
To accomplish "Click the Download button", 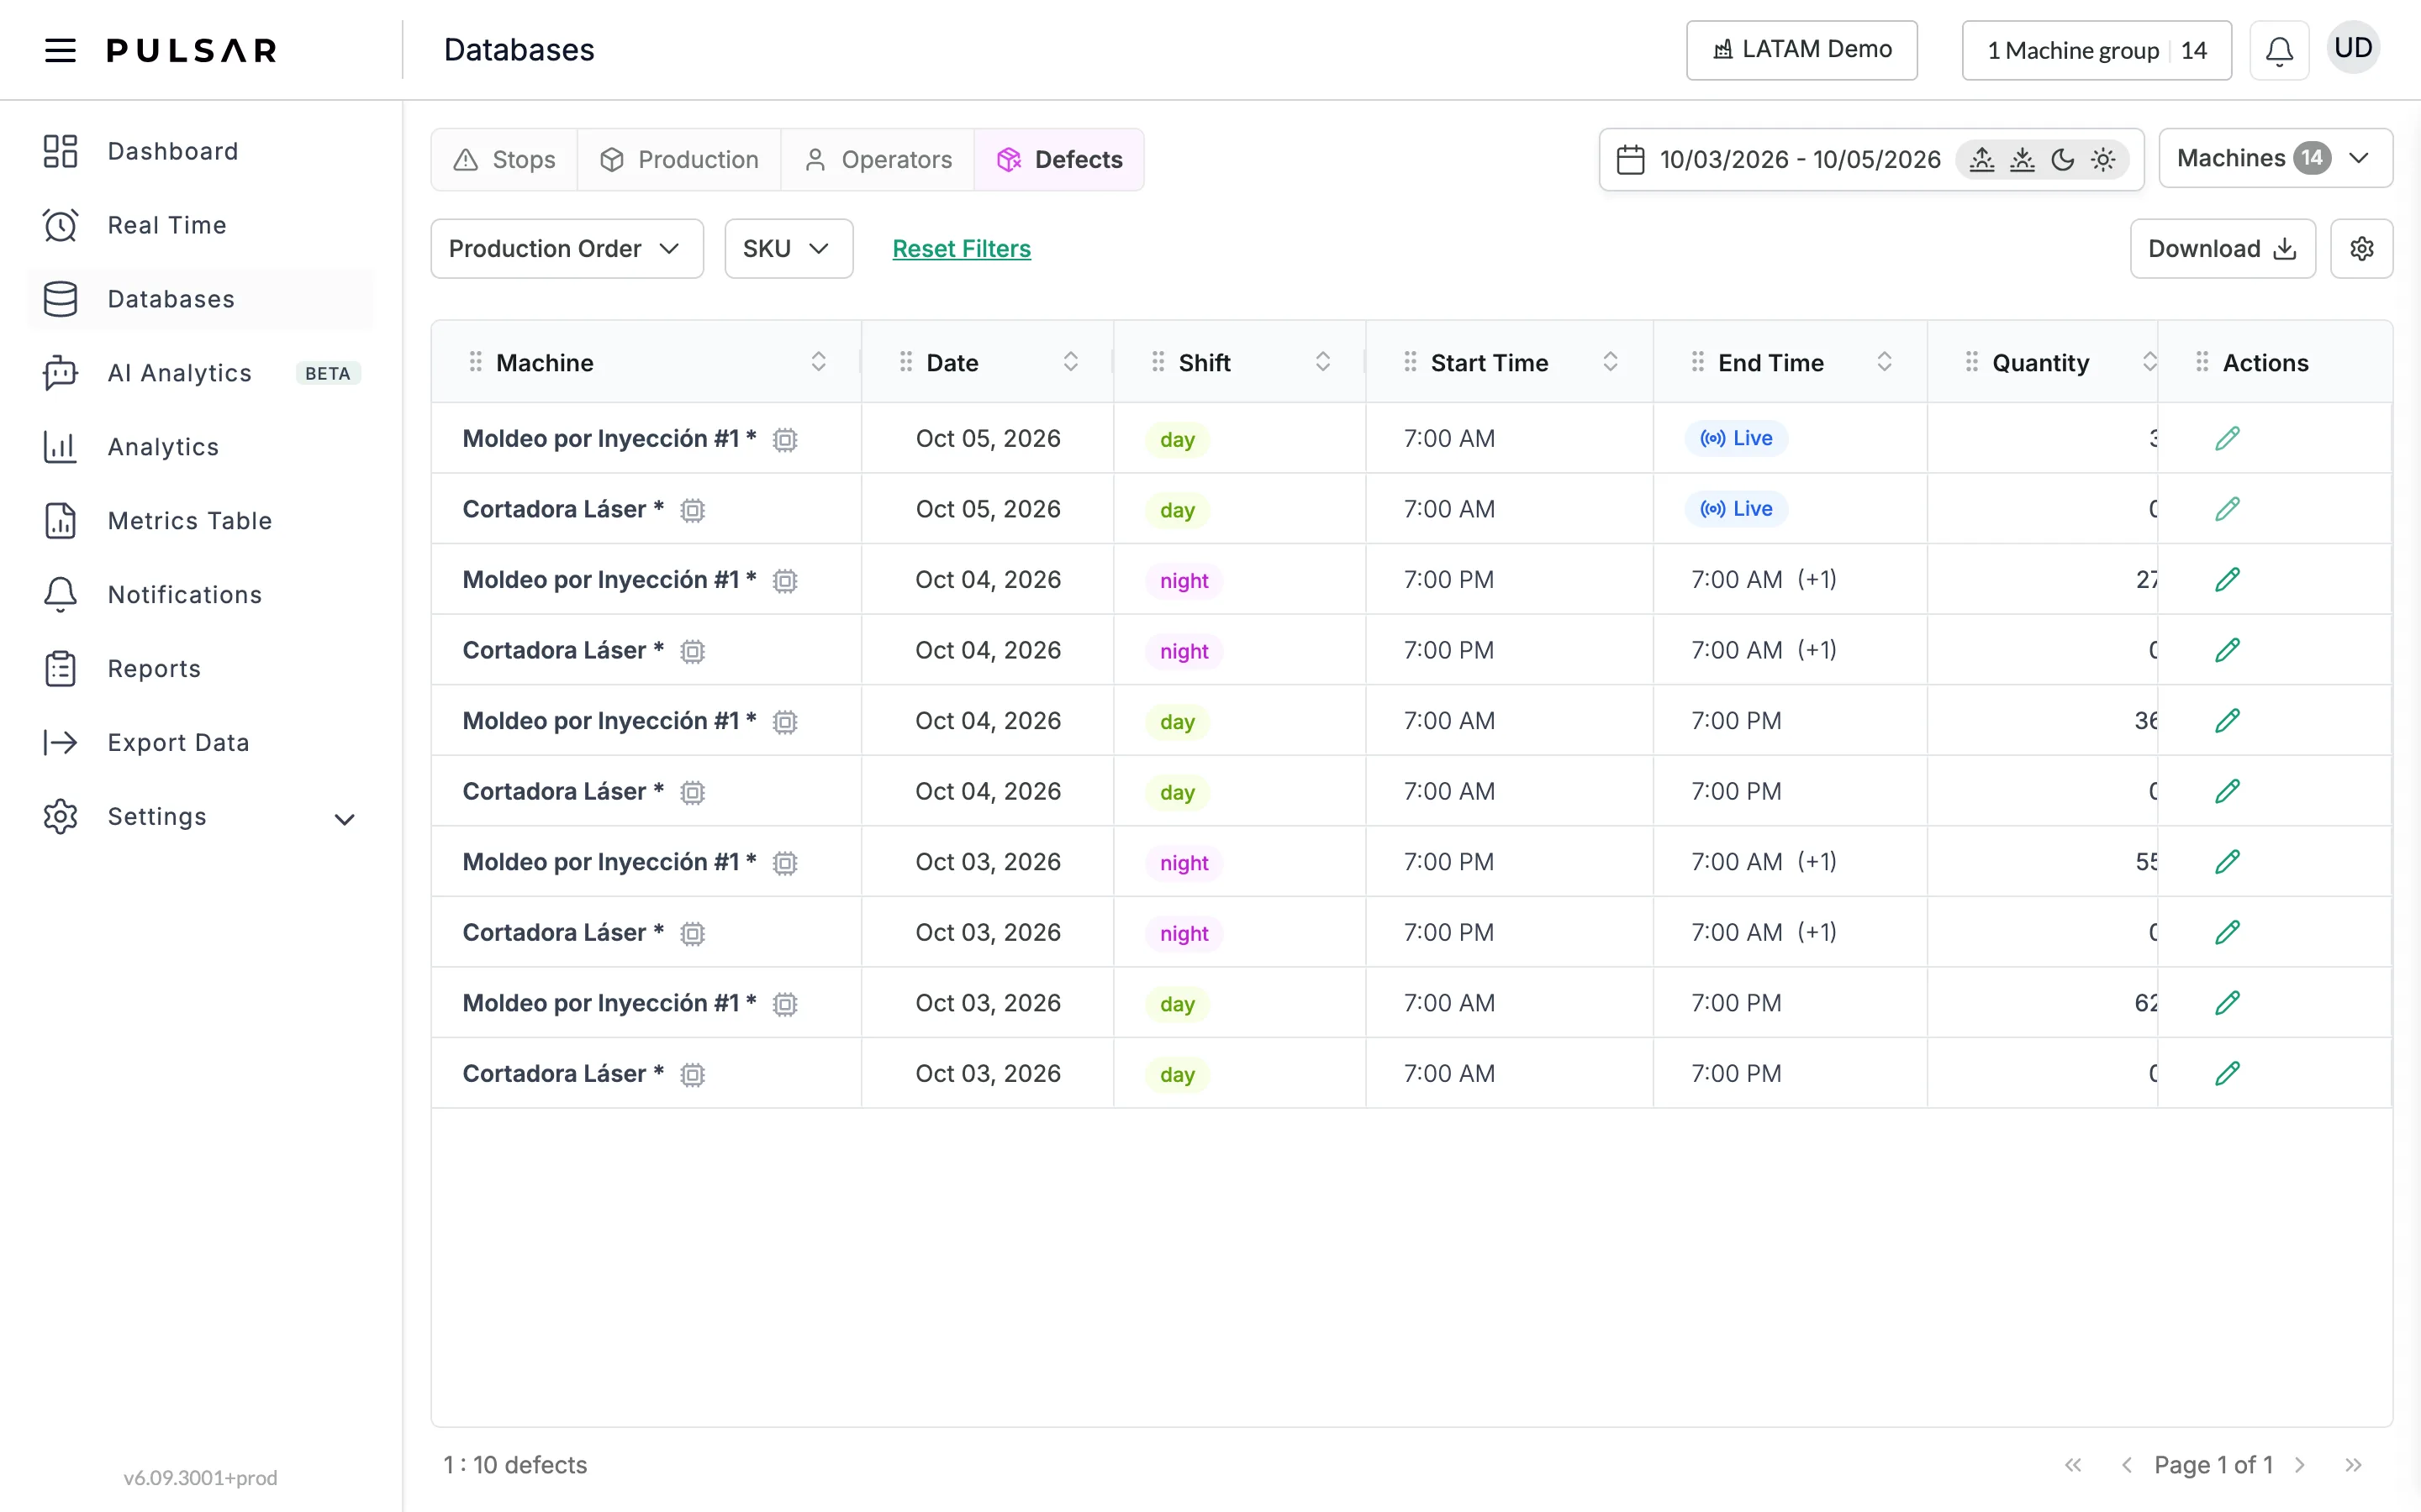I will 2222,248.
